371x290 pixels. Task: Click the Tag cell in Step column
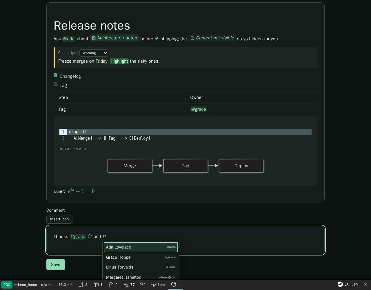pos(120,109)
